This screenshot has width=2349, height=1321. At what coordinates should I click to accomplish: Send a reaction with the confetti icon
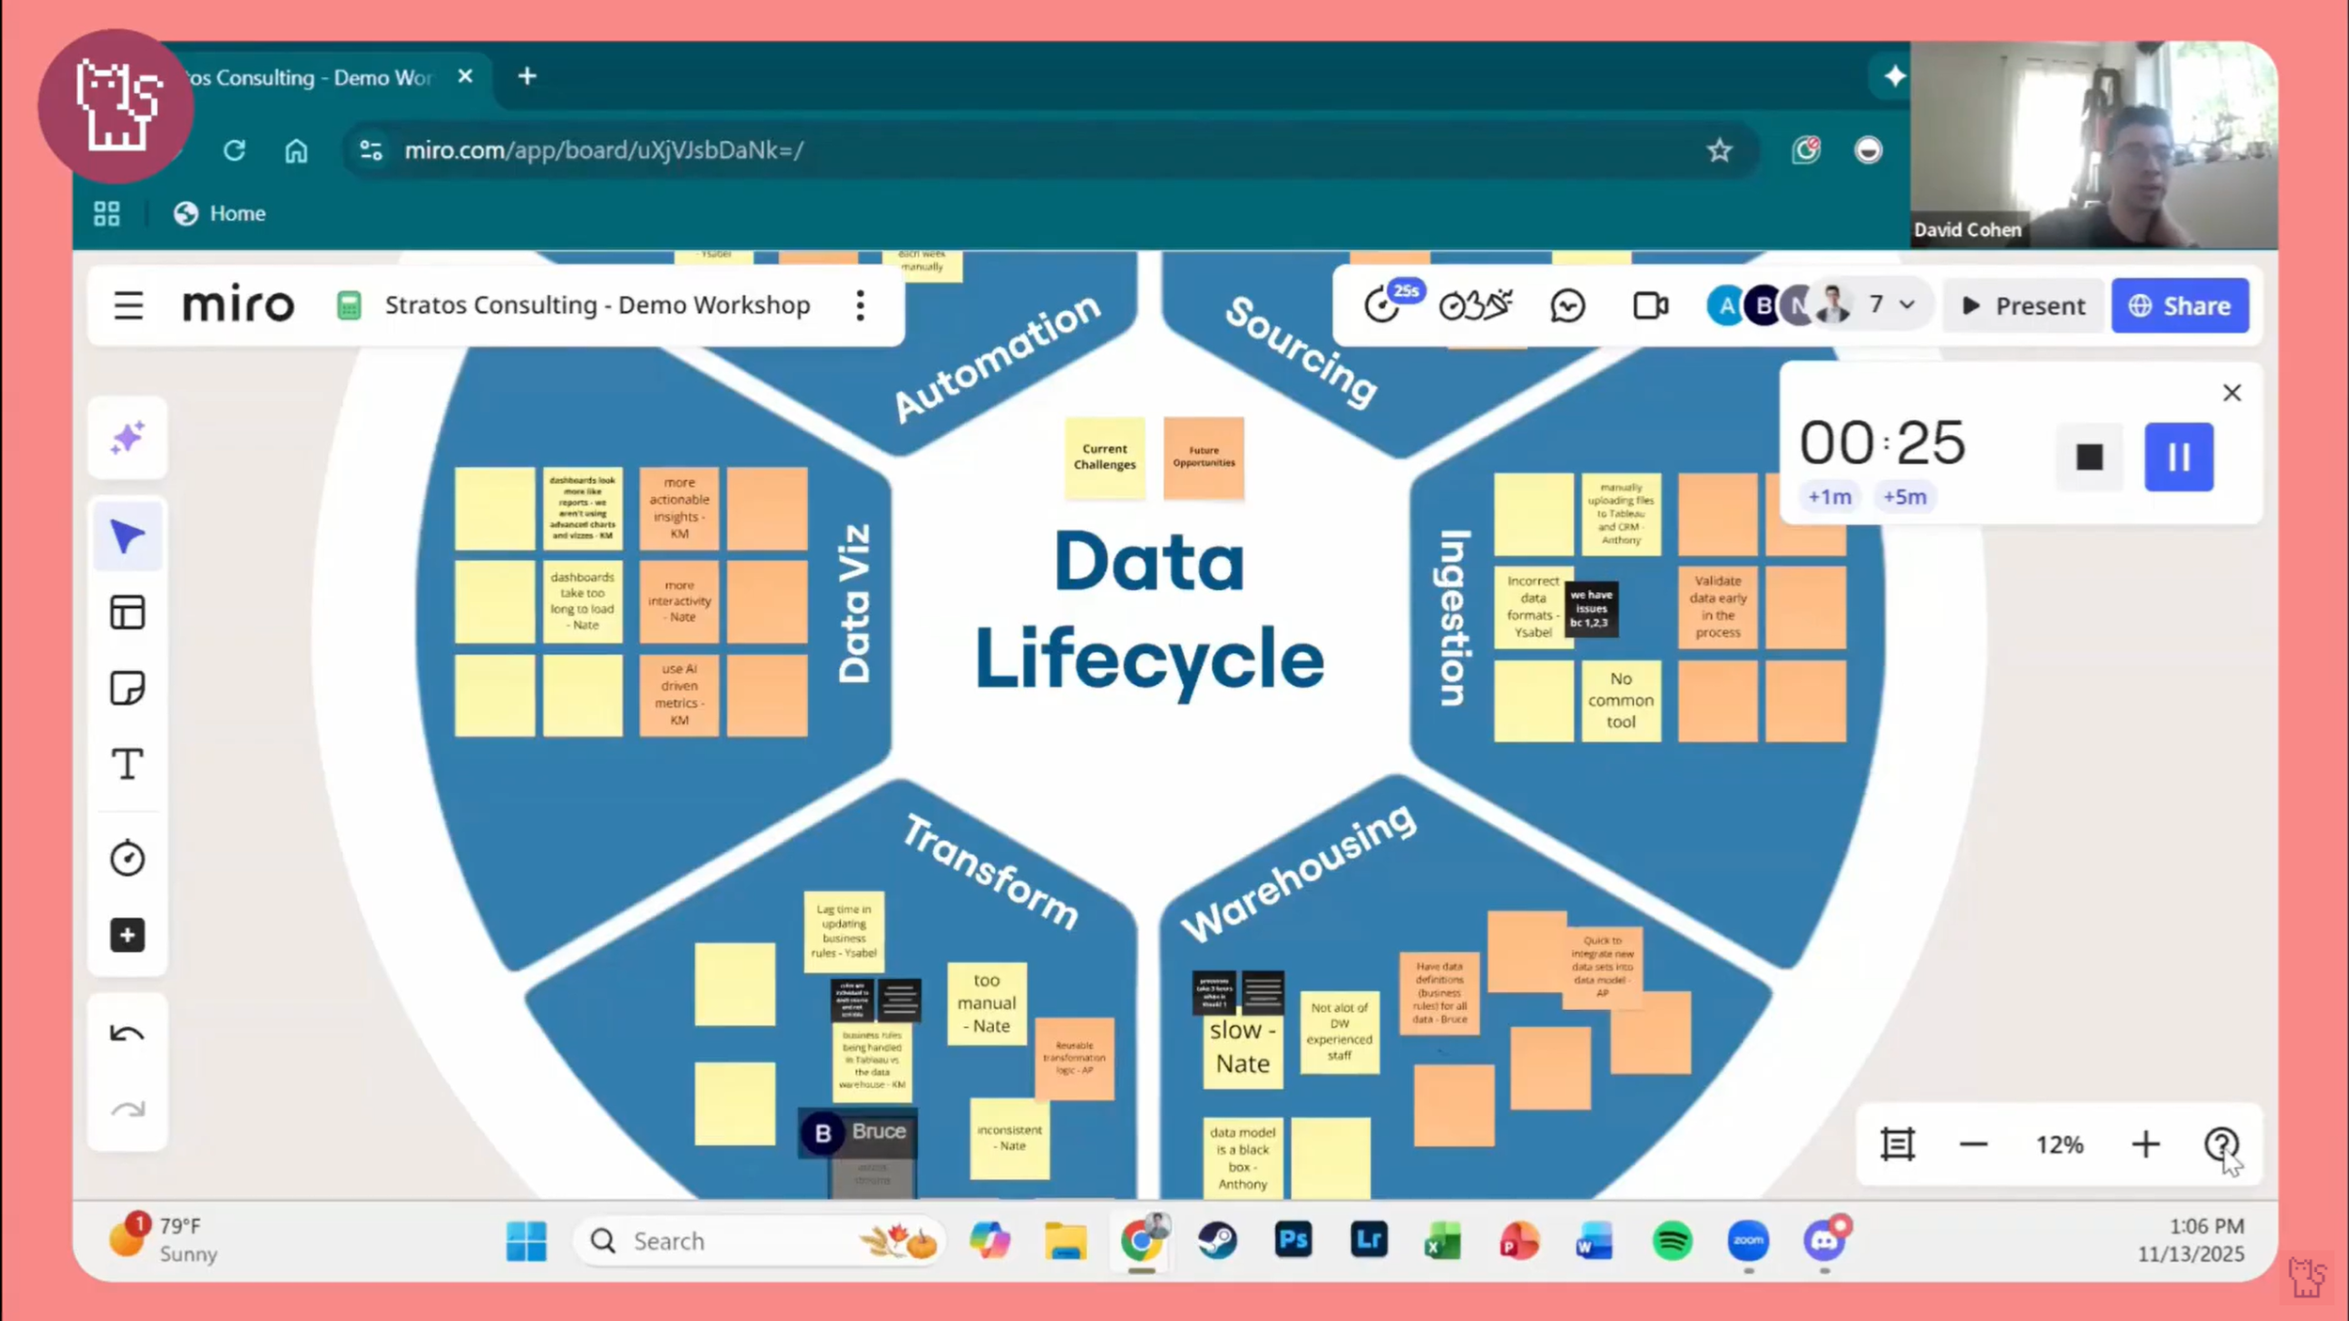coord(1475,304)
